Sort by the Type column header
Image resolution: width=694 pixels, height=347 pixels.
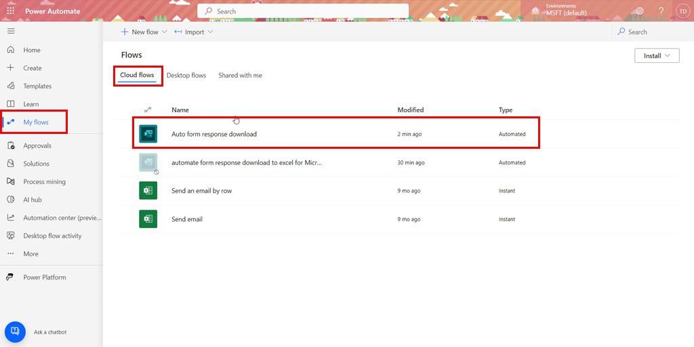coord(506,110)
